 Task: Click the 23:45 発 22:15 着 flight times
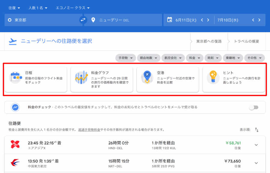(44, 143)
